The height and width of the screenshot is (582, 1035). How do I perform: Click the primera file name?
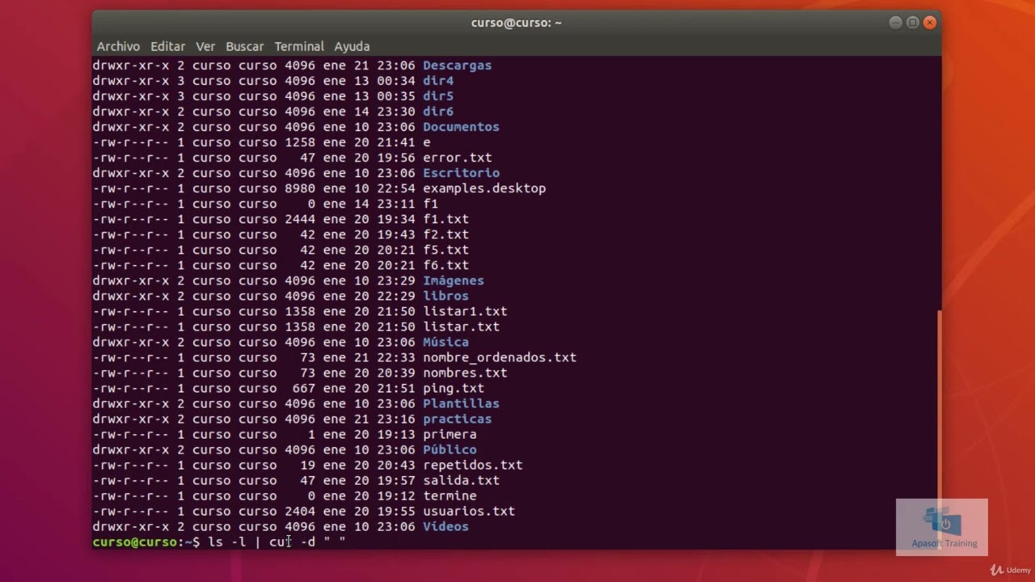click(450, 434)
